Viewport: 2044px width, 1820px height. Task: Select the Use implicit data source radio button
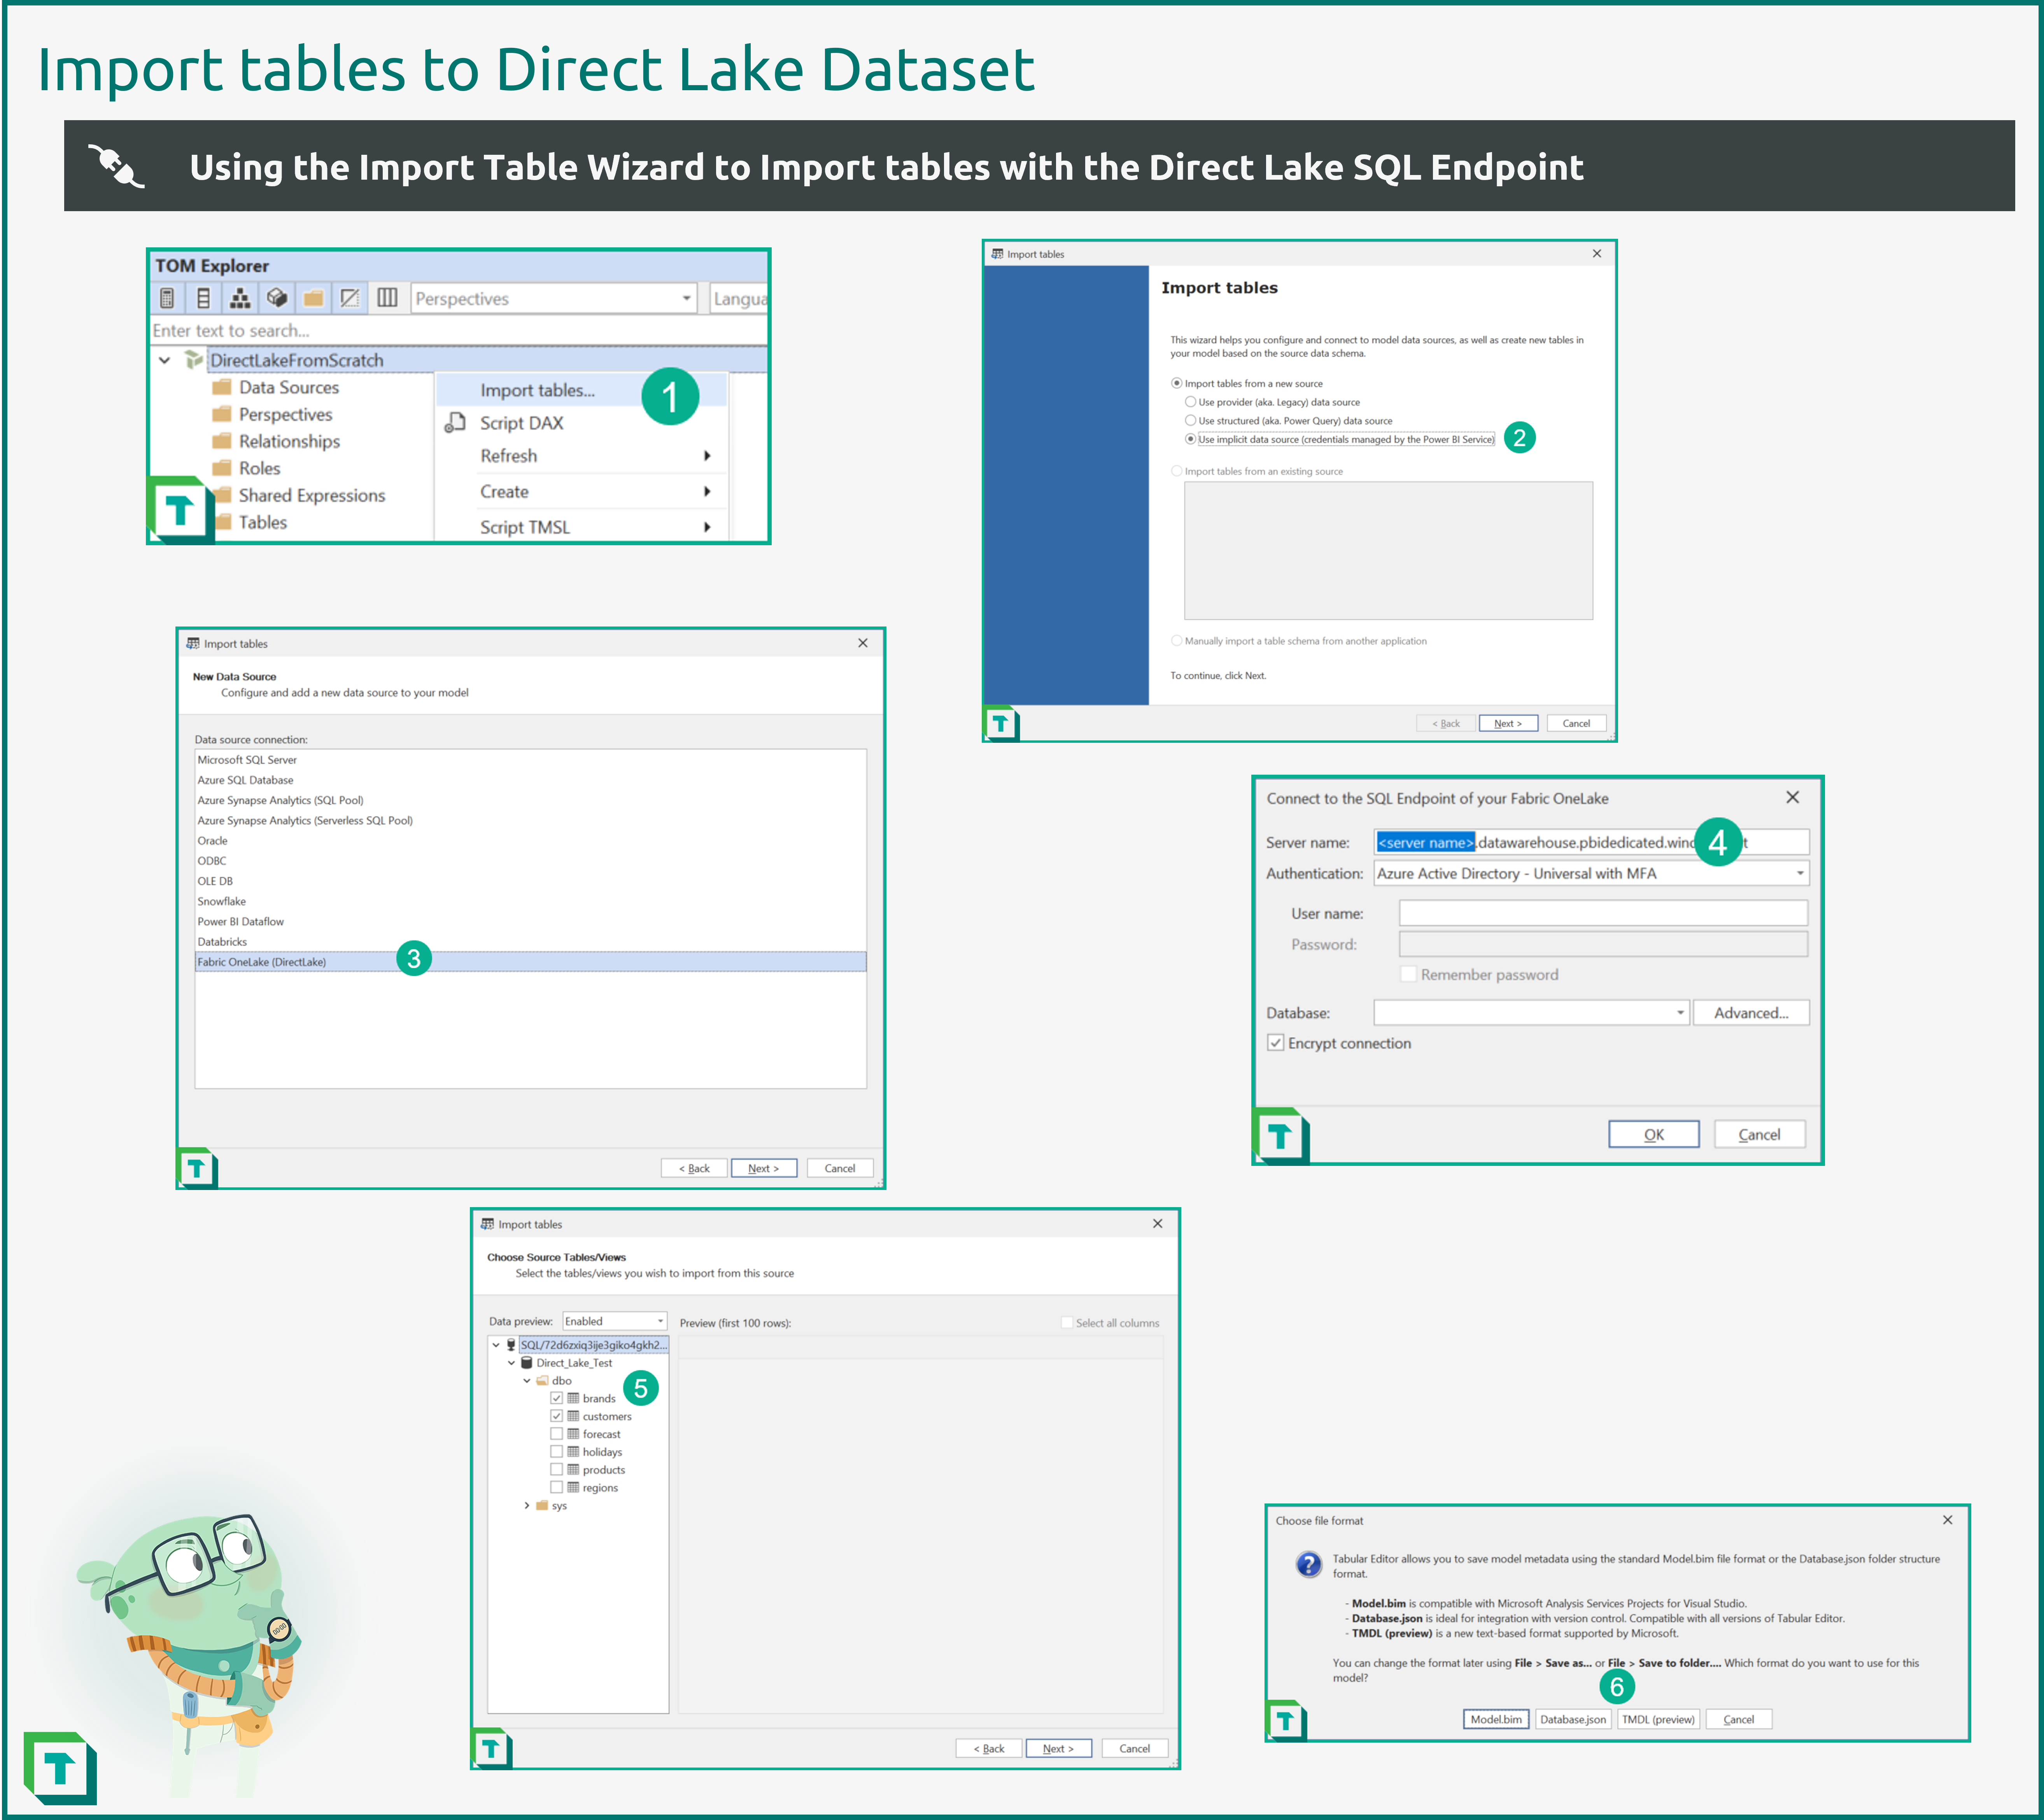[x=1191, y=439]
